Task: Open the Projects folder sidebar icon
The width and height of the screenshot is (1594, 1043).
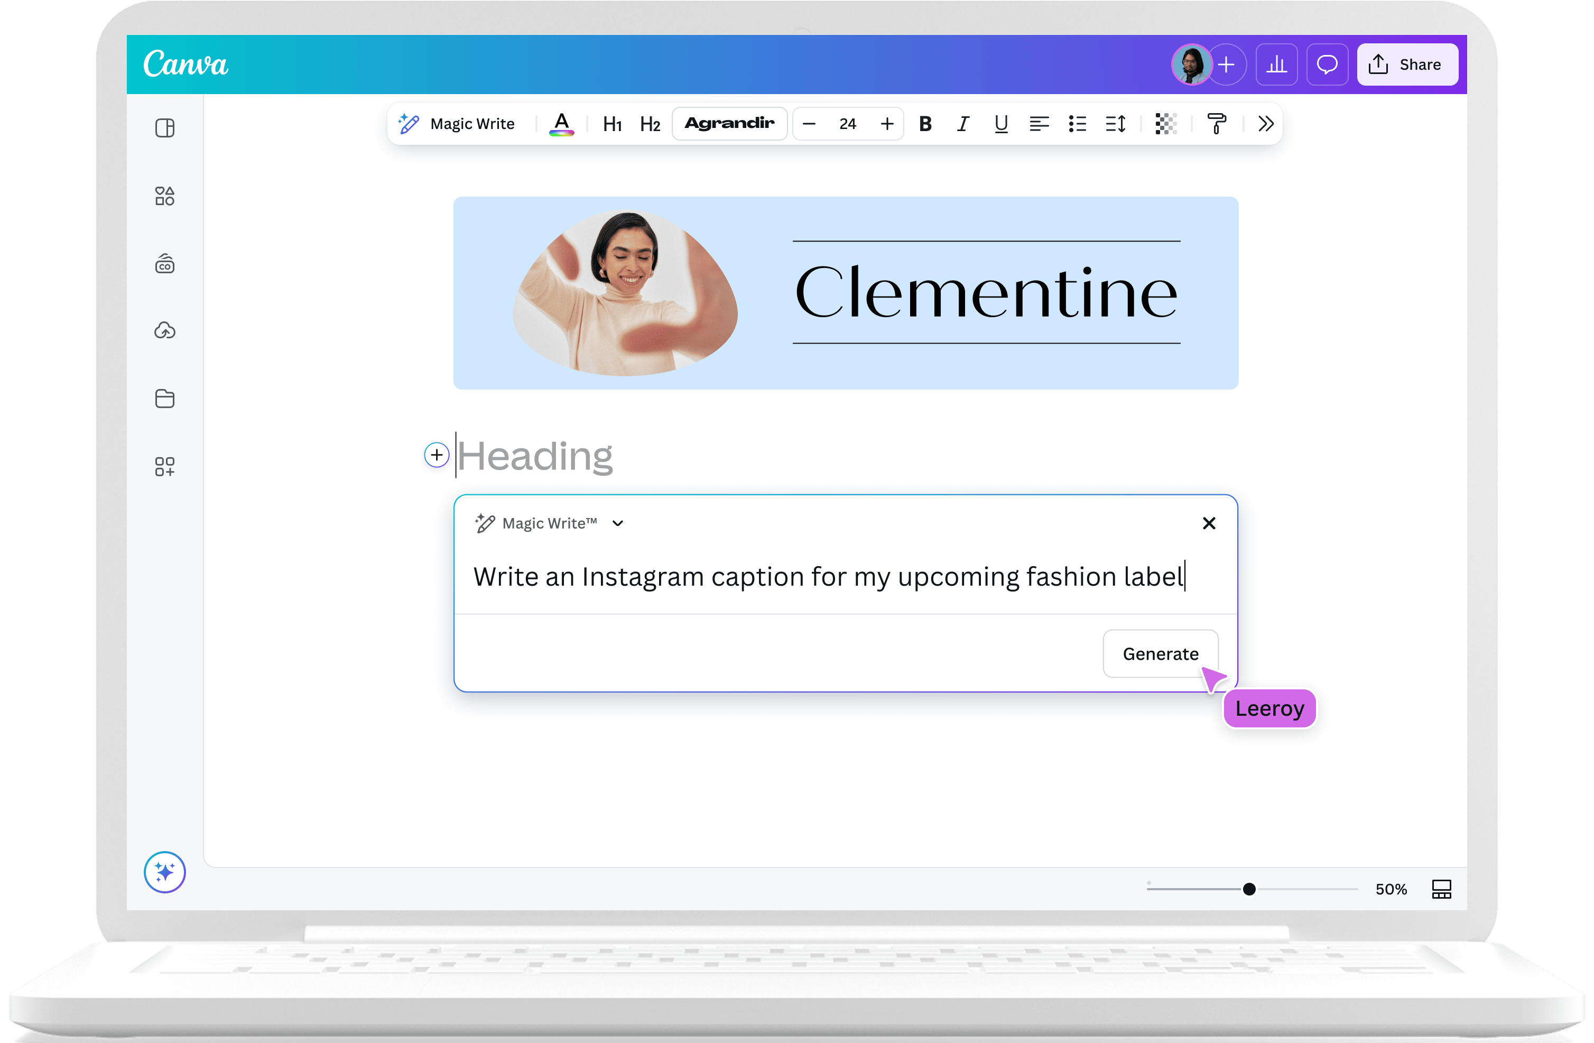Action: pos(165,399)
